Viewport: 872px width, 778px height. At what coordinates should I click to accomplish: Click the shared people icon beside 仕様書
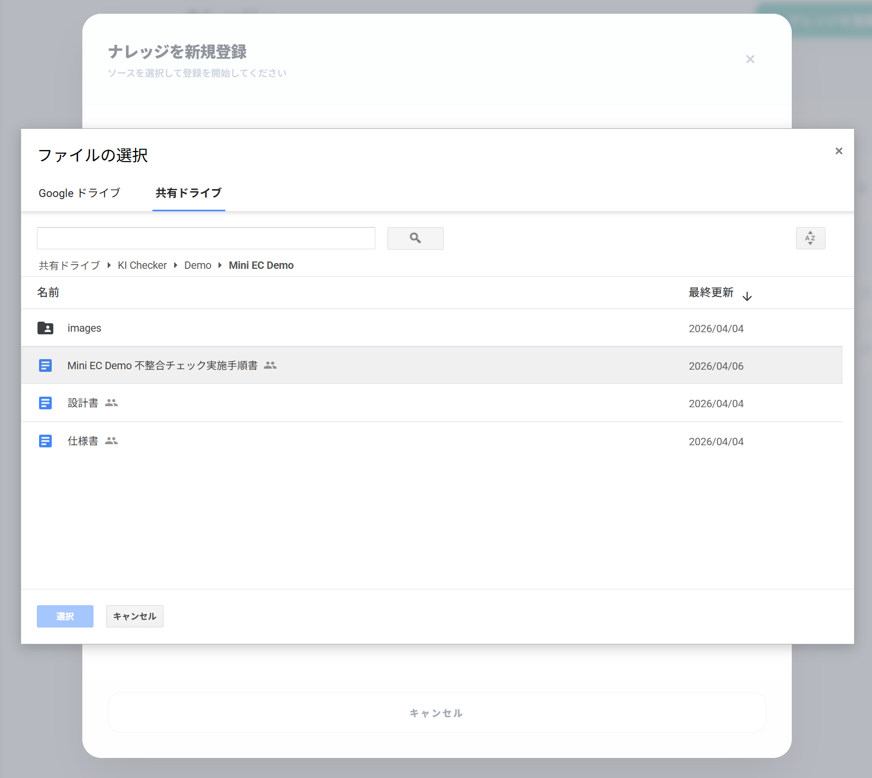coord(111,441)
